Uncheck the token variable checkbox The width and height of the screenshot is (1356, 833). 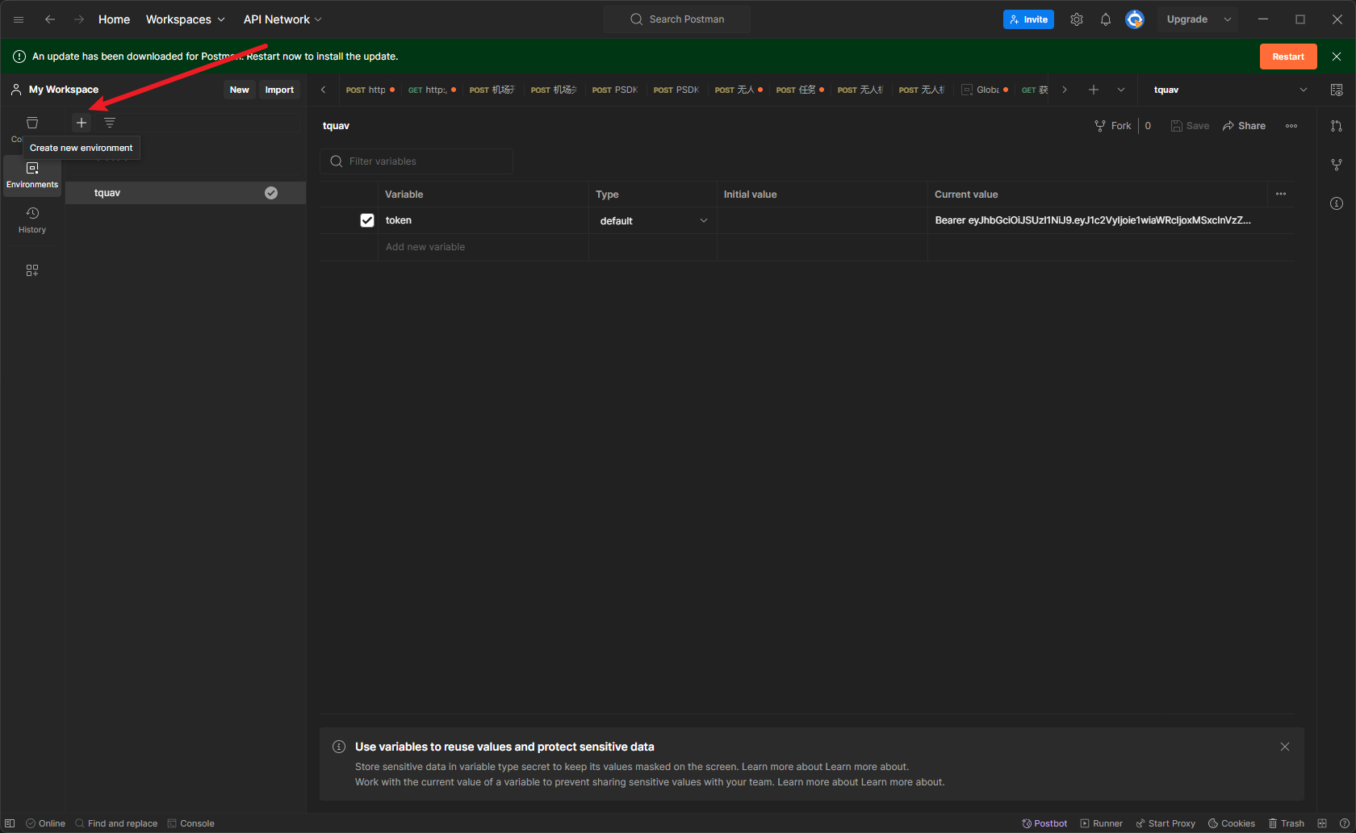coord(367,220)
